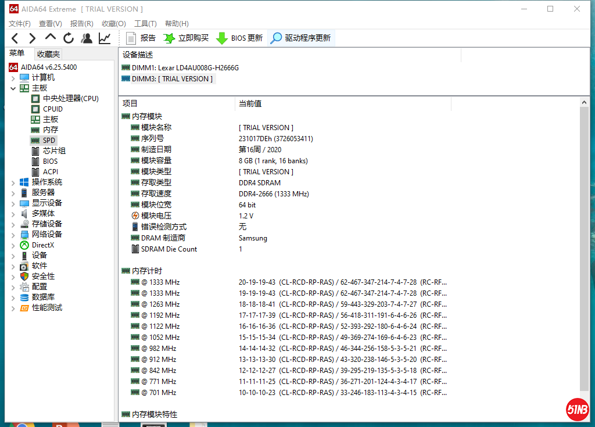Viewport: 595px width, 427px height.
Task: Click the BIOS 更新 button
Action: [x=239, y=38]
